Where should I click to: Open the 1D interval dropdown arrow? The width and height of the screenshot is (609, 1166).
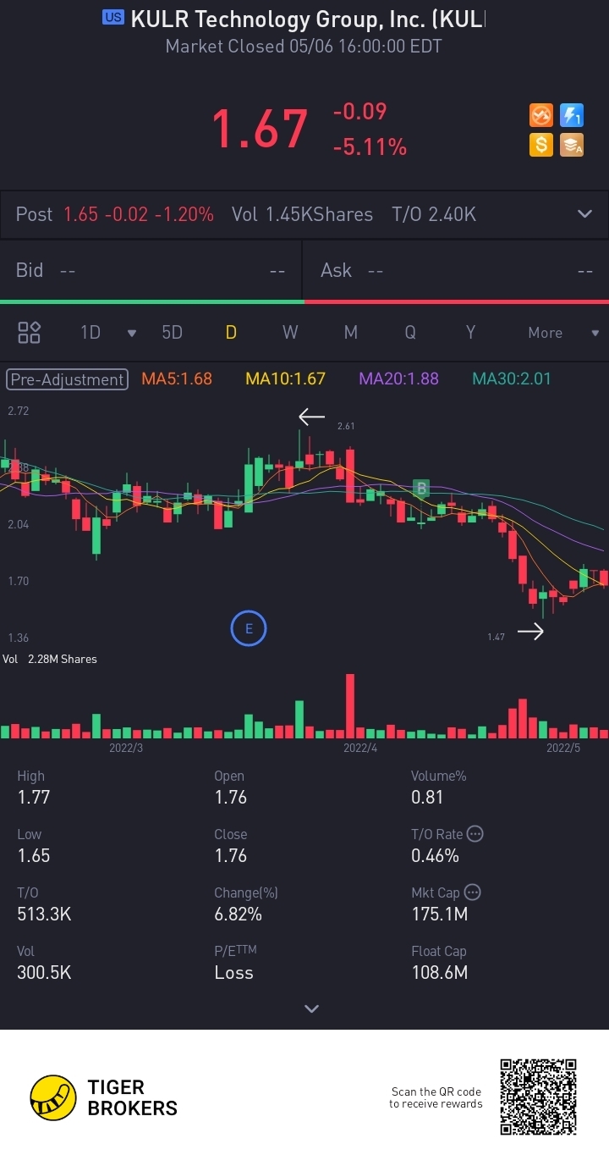click(131, 333)
